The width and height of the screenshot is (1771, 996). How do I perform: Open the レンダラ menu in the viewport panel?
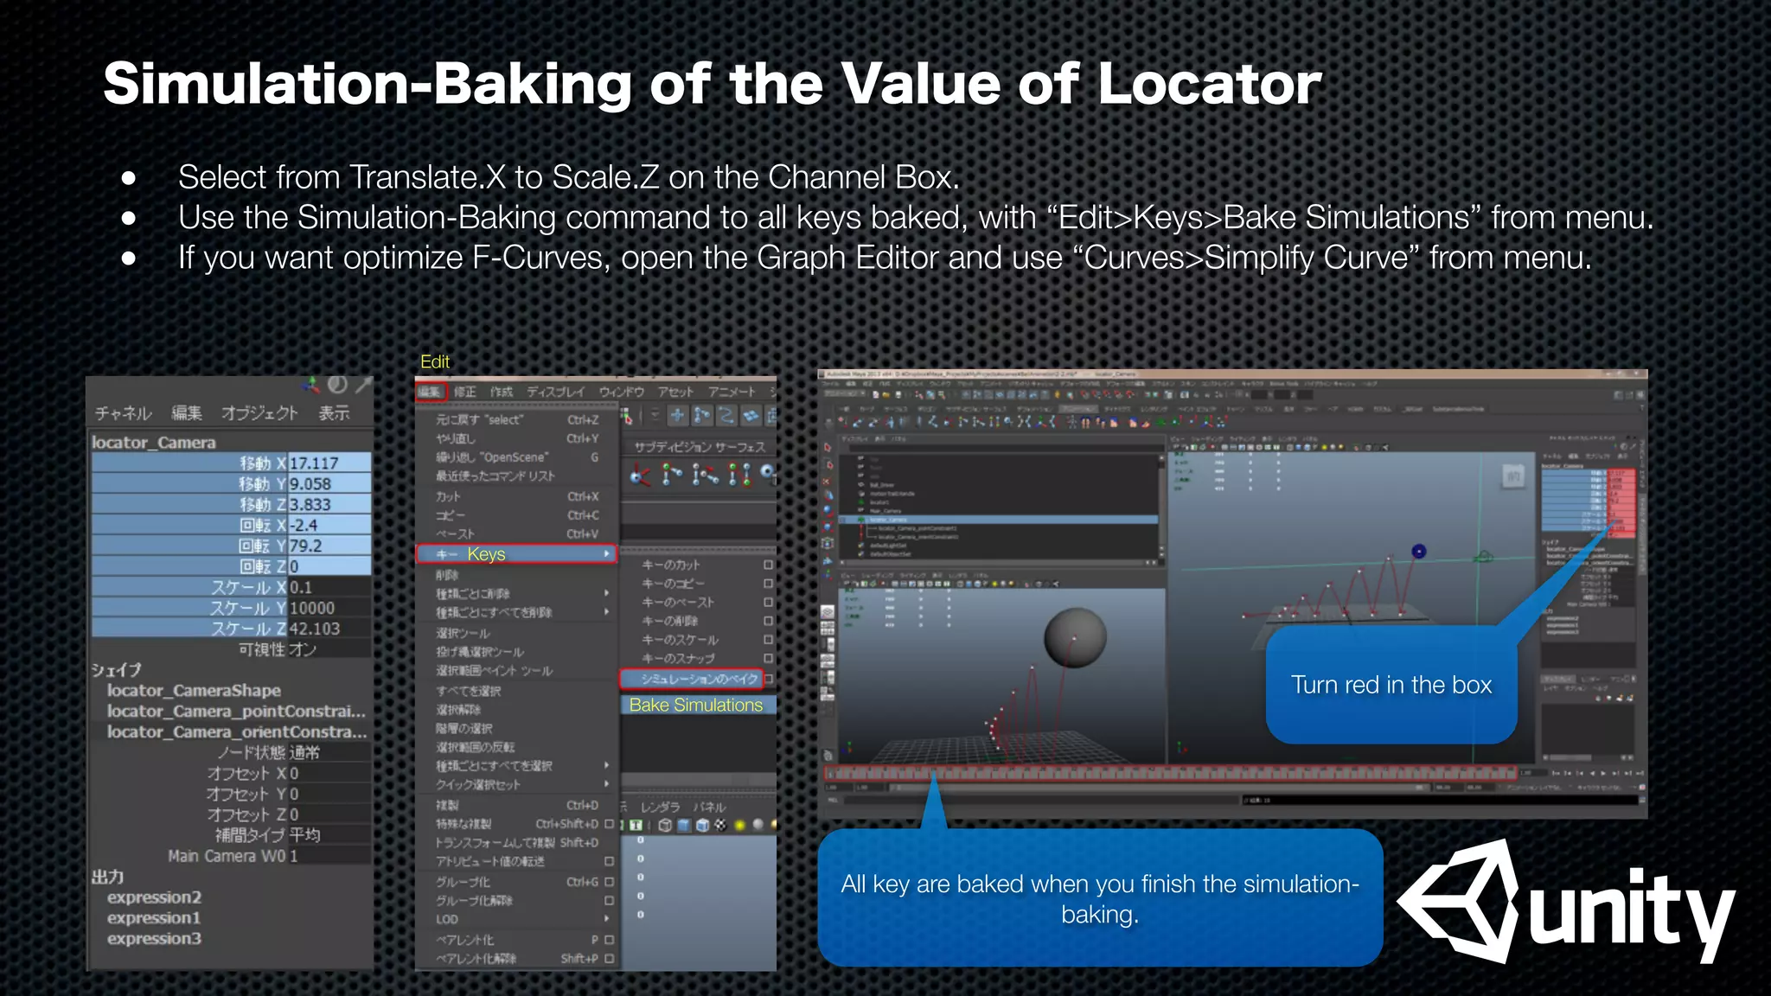(x=660, y=807)
